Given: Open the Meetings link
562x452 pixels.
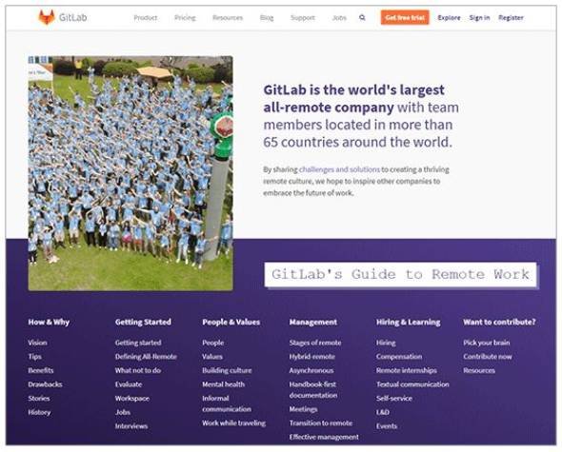Looking at the screenshot, I should tap(303, 409).
